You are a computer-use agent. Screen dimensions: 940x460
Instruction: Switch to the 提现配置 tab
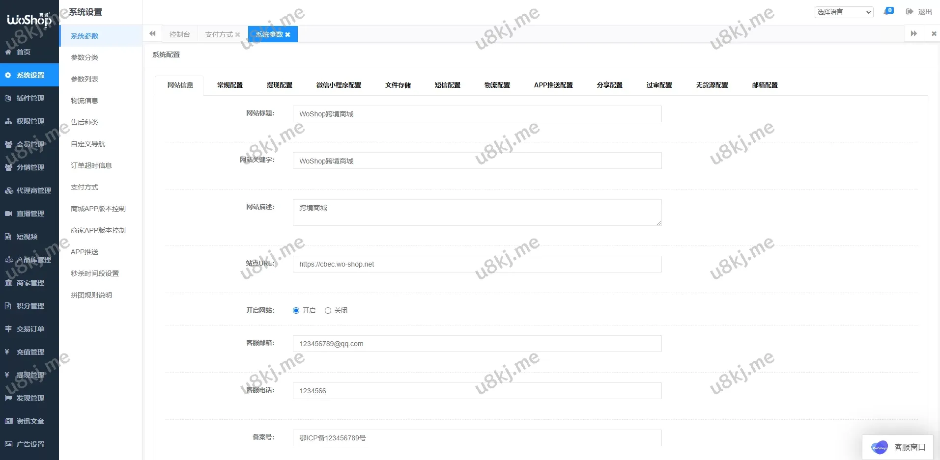point(279,85)
